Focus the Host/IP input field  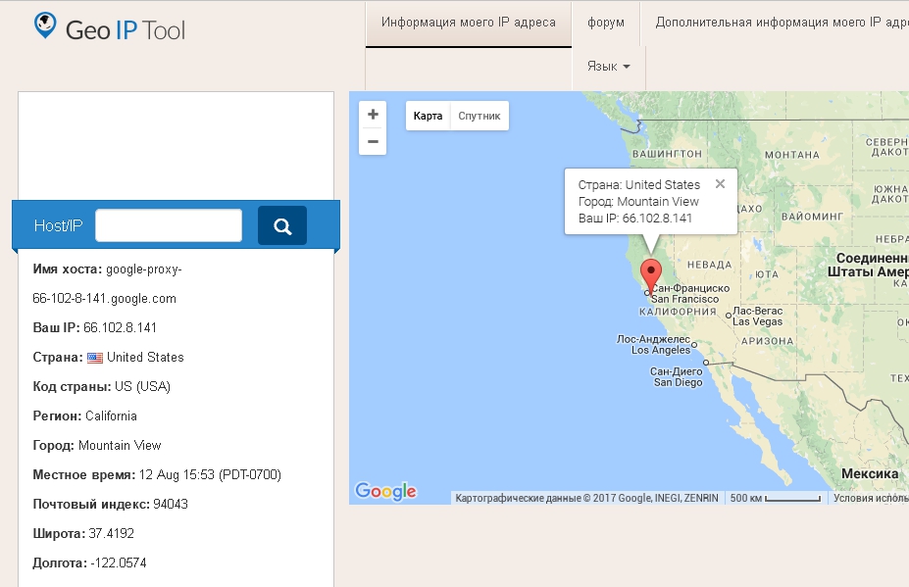169,225
